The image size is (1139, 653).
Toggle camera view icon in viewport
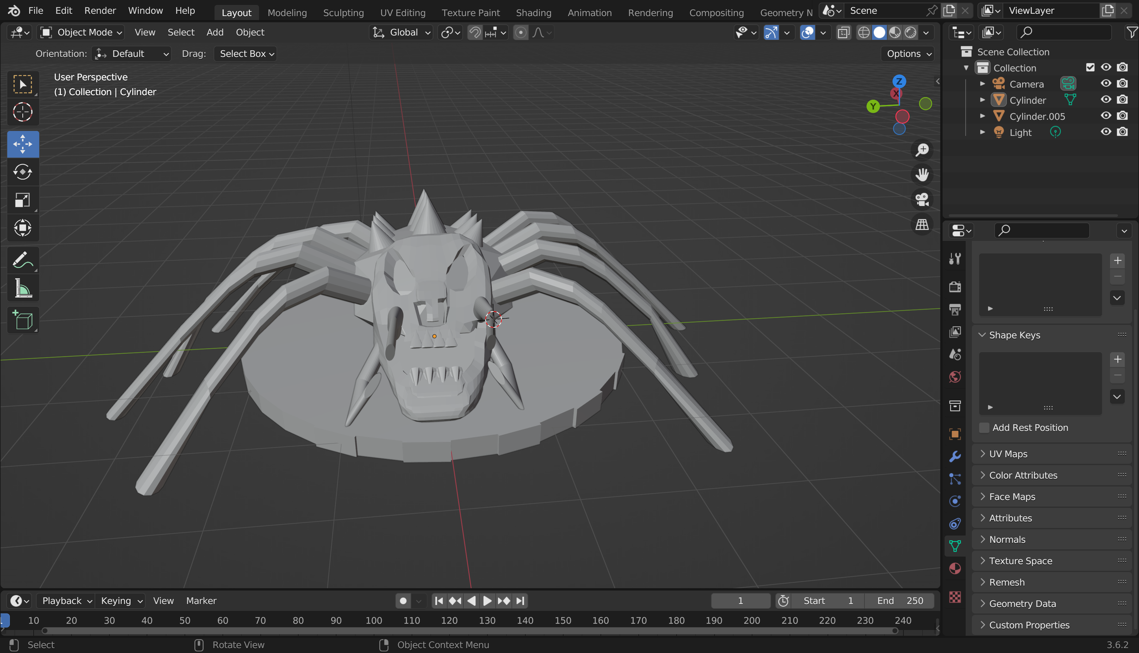click(x=922, y=199)
